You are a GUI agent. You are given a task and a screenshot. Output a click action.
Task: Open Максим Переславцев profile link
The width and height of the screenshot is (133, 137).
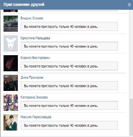tap(36, 117)
